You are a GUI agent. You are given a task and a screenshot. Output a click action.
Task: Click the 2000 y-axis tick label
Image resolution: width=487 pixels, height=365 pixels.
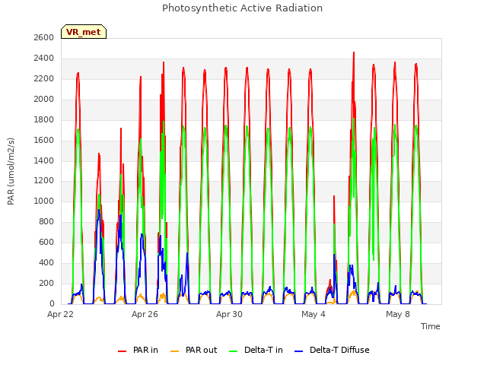coord(44,99)
